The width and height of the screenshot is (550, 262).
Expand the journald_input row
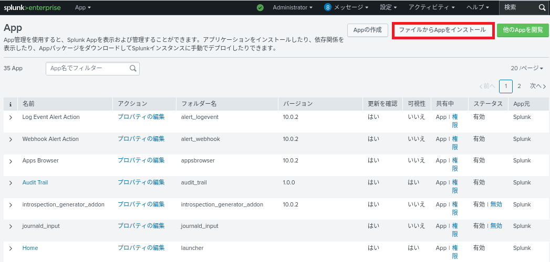(x=11, y=226)
